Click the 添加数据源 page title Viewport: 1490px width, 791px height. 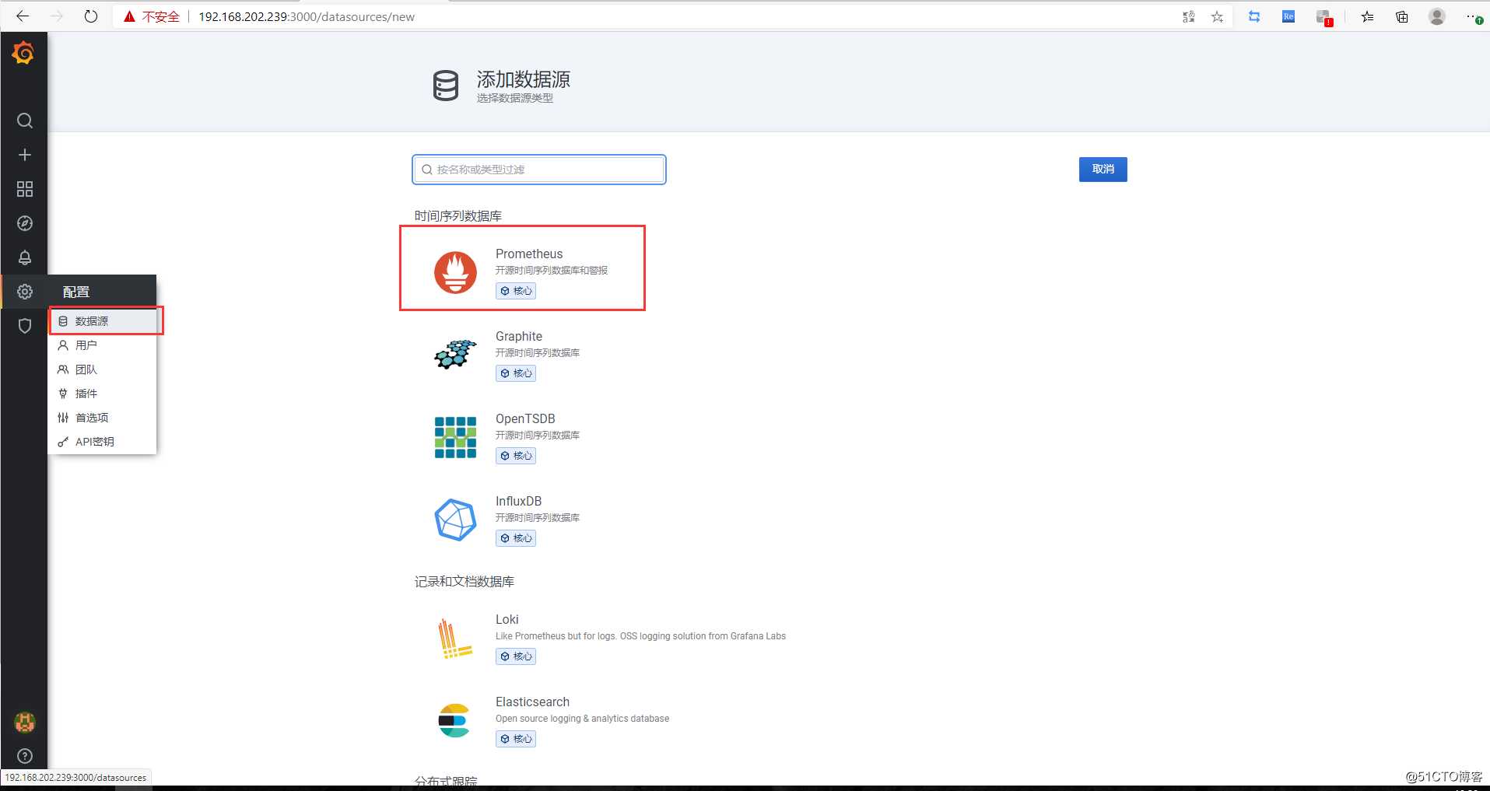click(x=524, y=79)
